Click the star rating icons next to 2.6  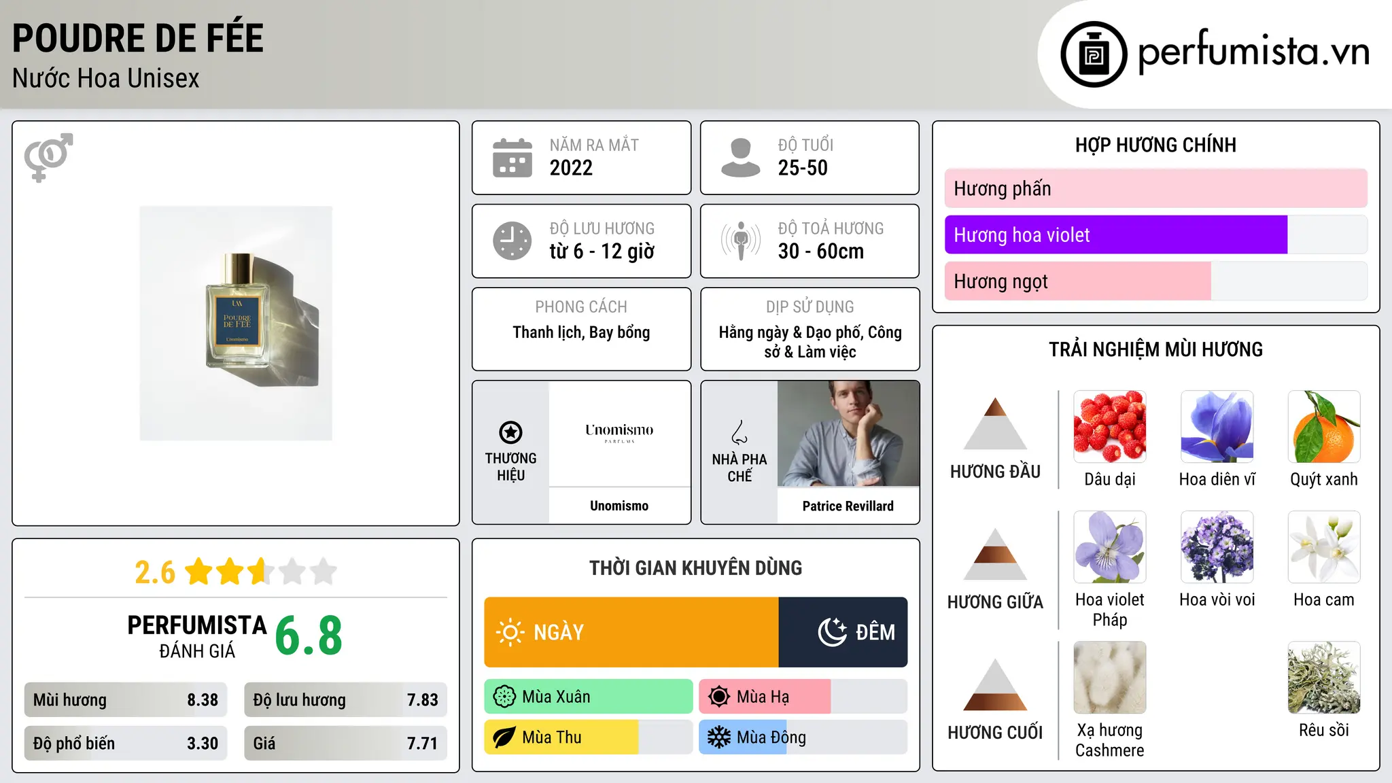pos(261,572)
